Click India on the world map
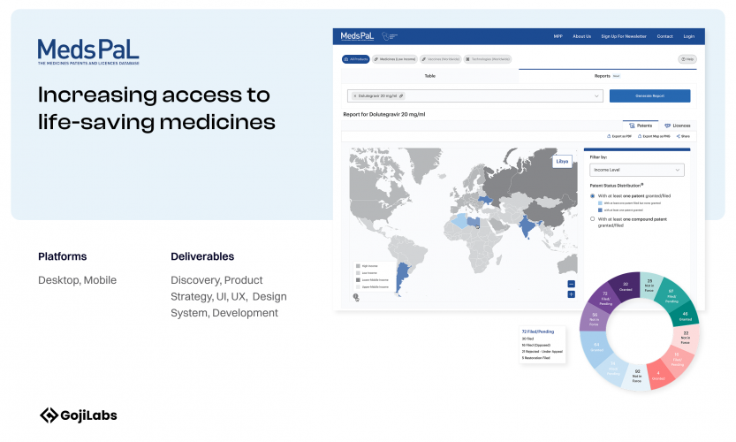 point(527,226)
